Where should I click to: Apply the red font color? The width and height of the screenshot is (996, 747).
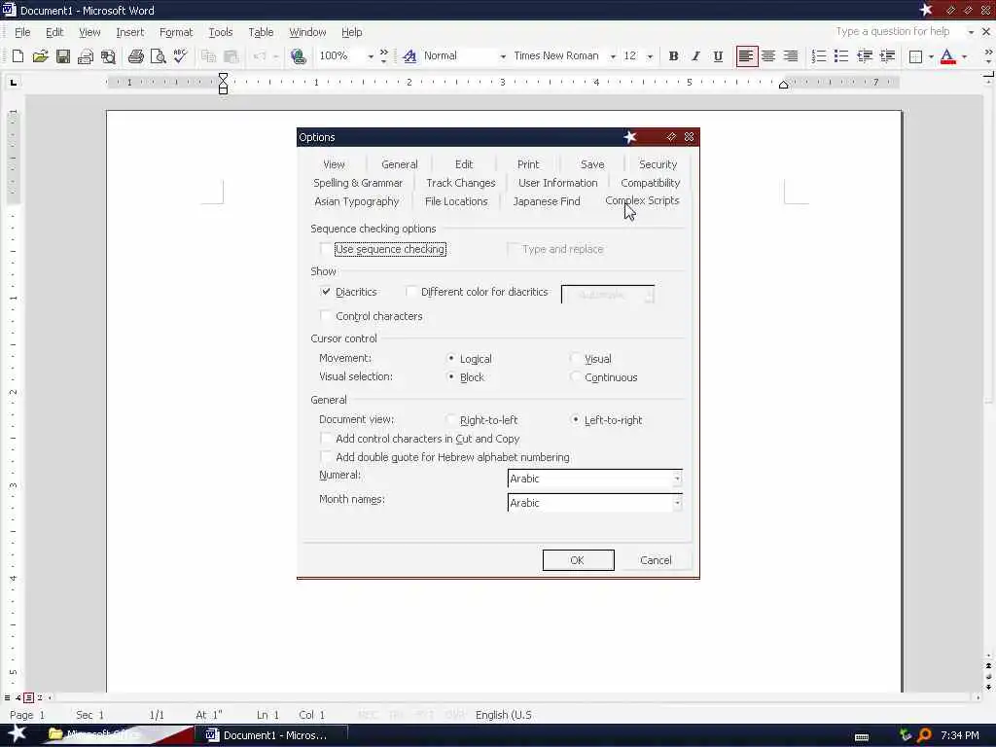tap(947, 56)
